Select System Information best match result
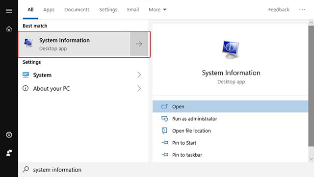Image resolution: width=314 pixels, height=177 pixels. 74,44
